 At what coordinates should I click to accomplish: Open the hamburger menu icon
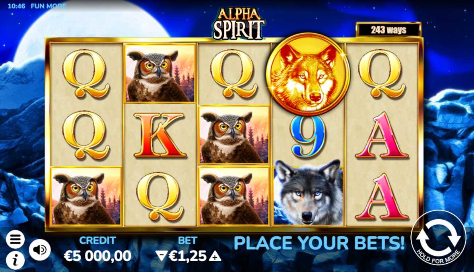click(15, 239)
